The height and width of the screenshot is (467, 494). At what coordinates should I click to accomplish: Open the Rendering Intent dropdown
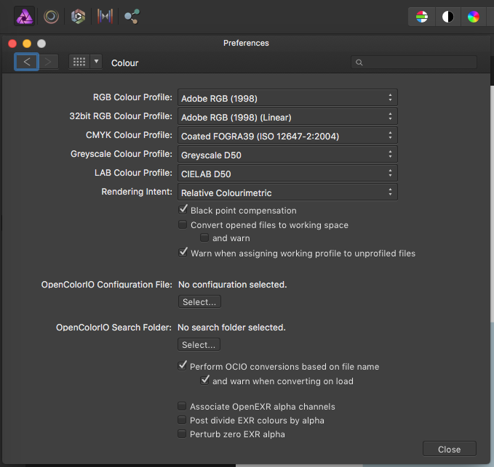coord(287,192)
